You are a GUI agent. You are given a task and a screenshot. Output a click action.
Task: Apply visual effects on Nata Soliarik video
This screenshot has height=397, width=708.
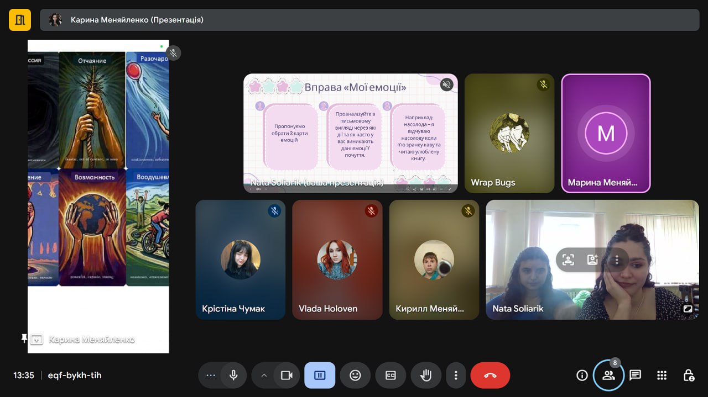(592, 260)
